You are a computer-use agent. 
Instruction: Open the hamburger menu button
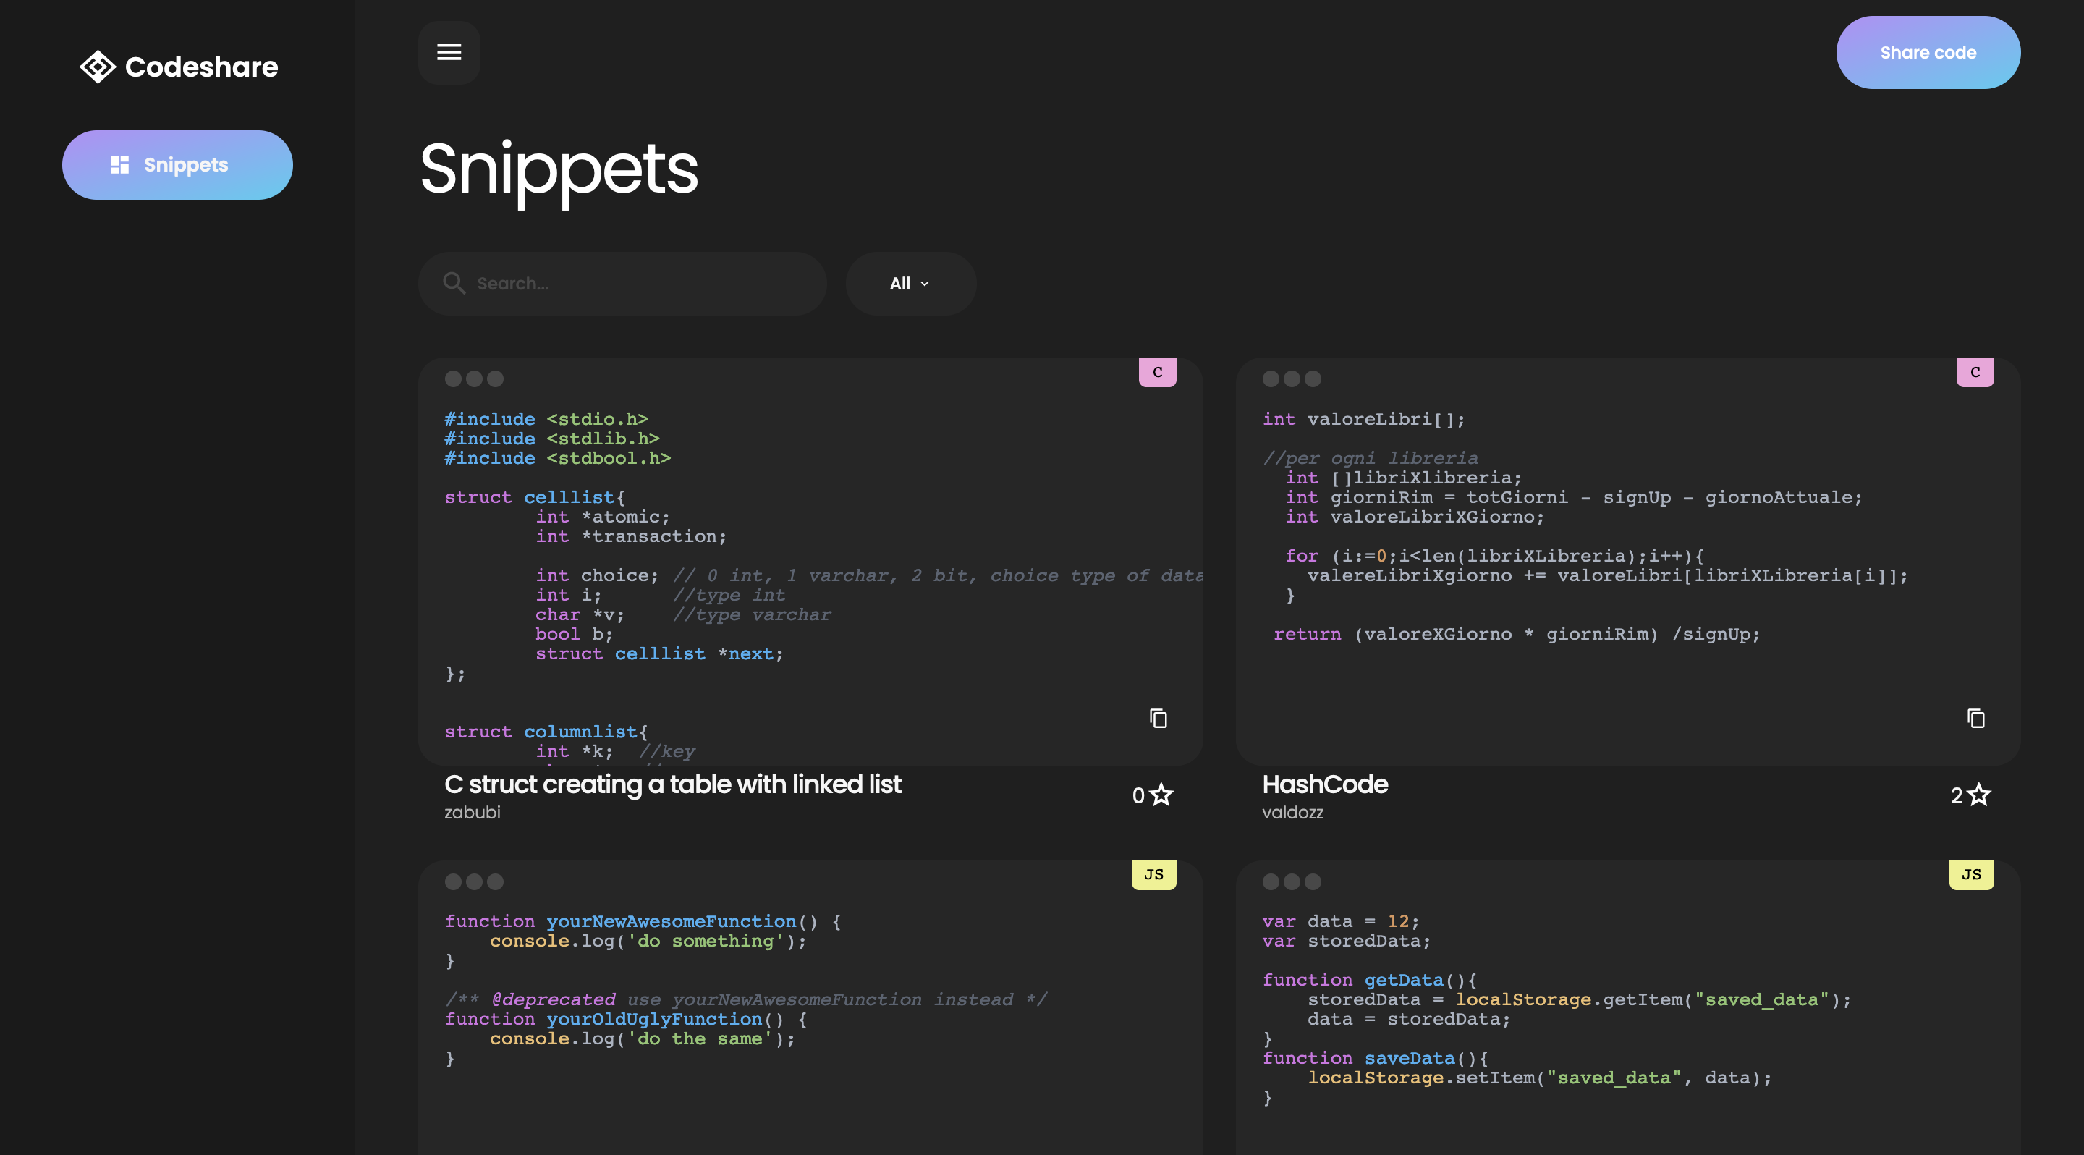(x=449, y=53)
